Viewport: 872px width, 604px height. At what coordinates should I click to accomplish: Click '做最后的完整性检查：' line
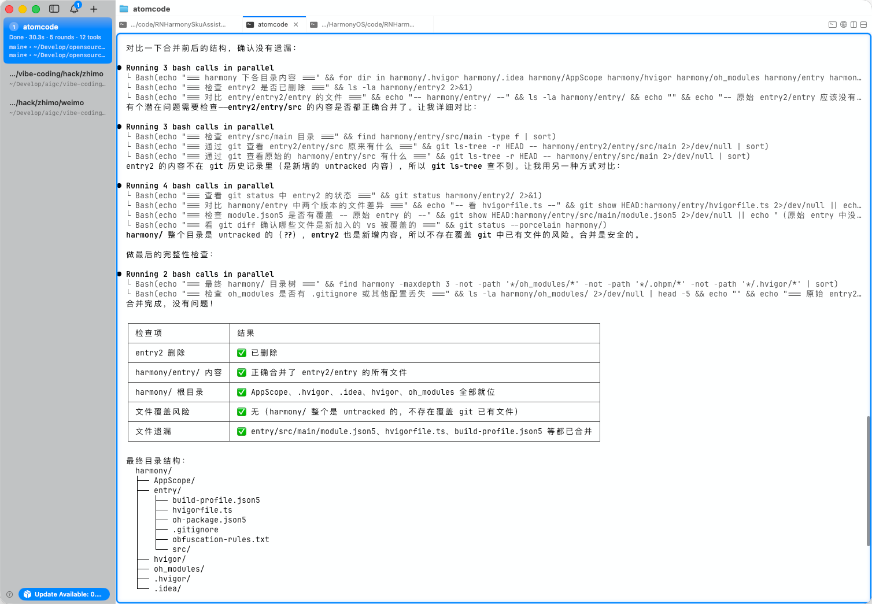170,255
